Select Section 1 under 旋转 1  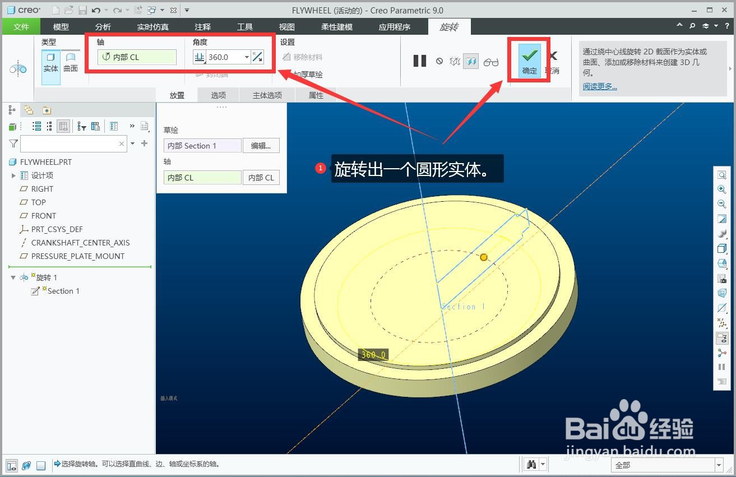63,291
